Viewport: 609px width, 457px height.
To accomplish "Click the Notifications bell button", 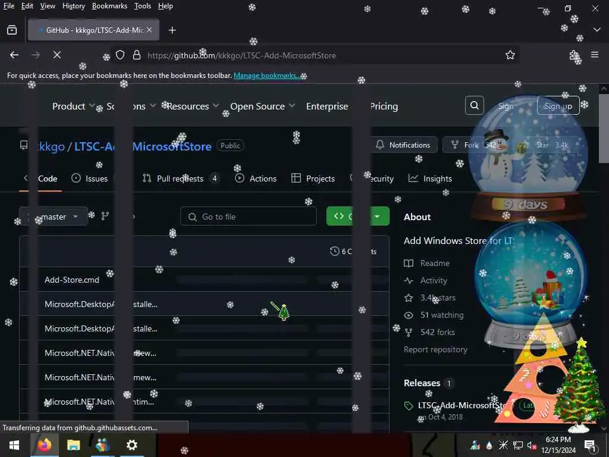I will pyautogui.click(x=404, y=145).
